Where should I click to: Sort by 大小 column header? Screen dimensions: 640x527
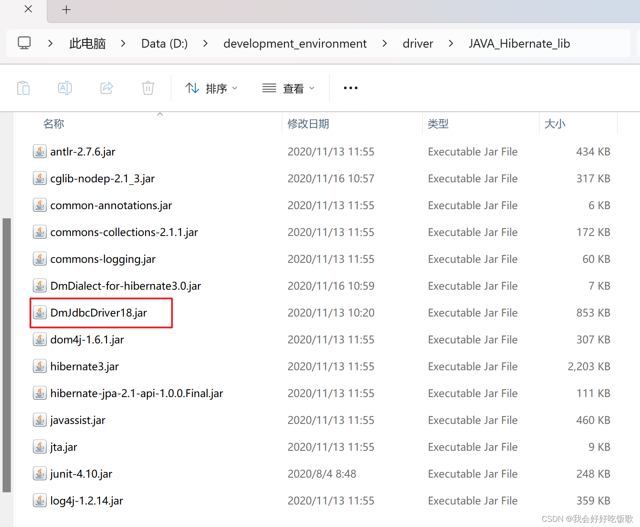coord(555,124)
